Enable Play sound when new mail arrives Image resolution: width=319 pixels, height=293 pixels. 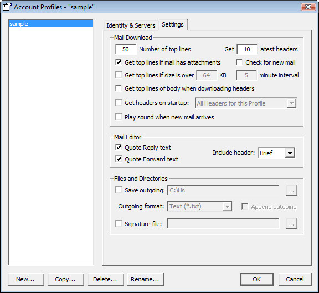(x=119, y=117)
